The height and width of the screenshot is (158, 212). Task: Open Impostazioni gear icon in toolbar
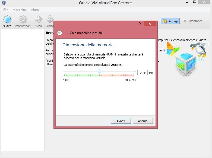pos(23,20)
